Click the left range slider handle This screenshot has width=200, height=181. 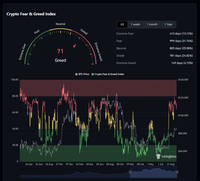click(130, 172)
